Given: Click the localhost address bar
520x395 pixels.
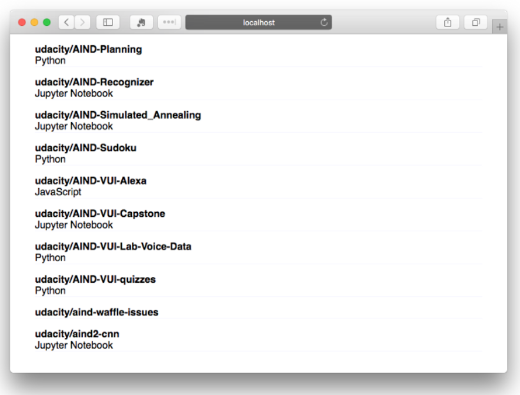Looking at the screenshot, I should pyautogui.click(x=259, y=22).
